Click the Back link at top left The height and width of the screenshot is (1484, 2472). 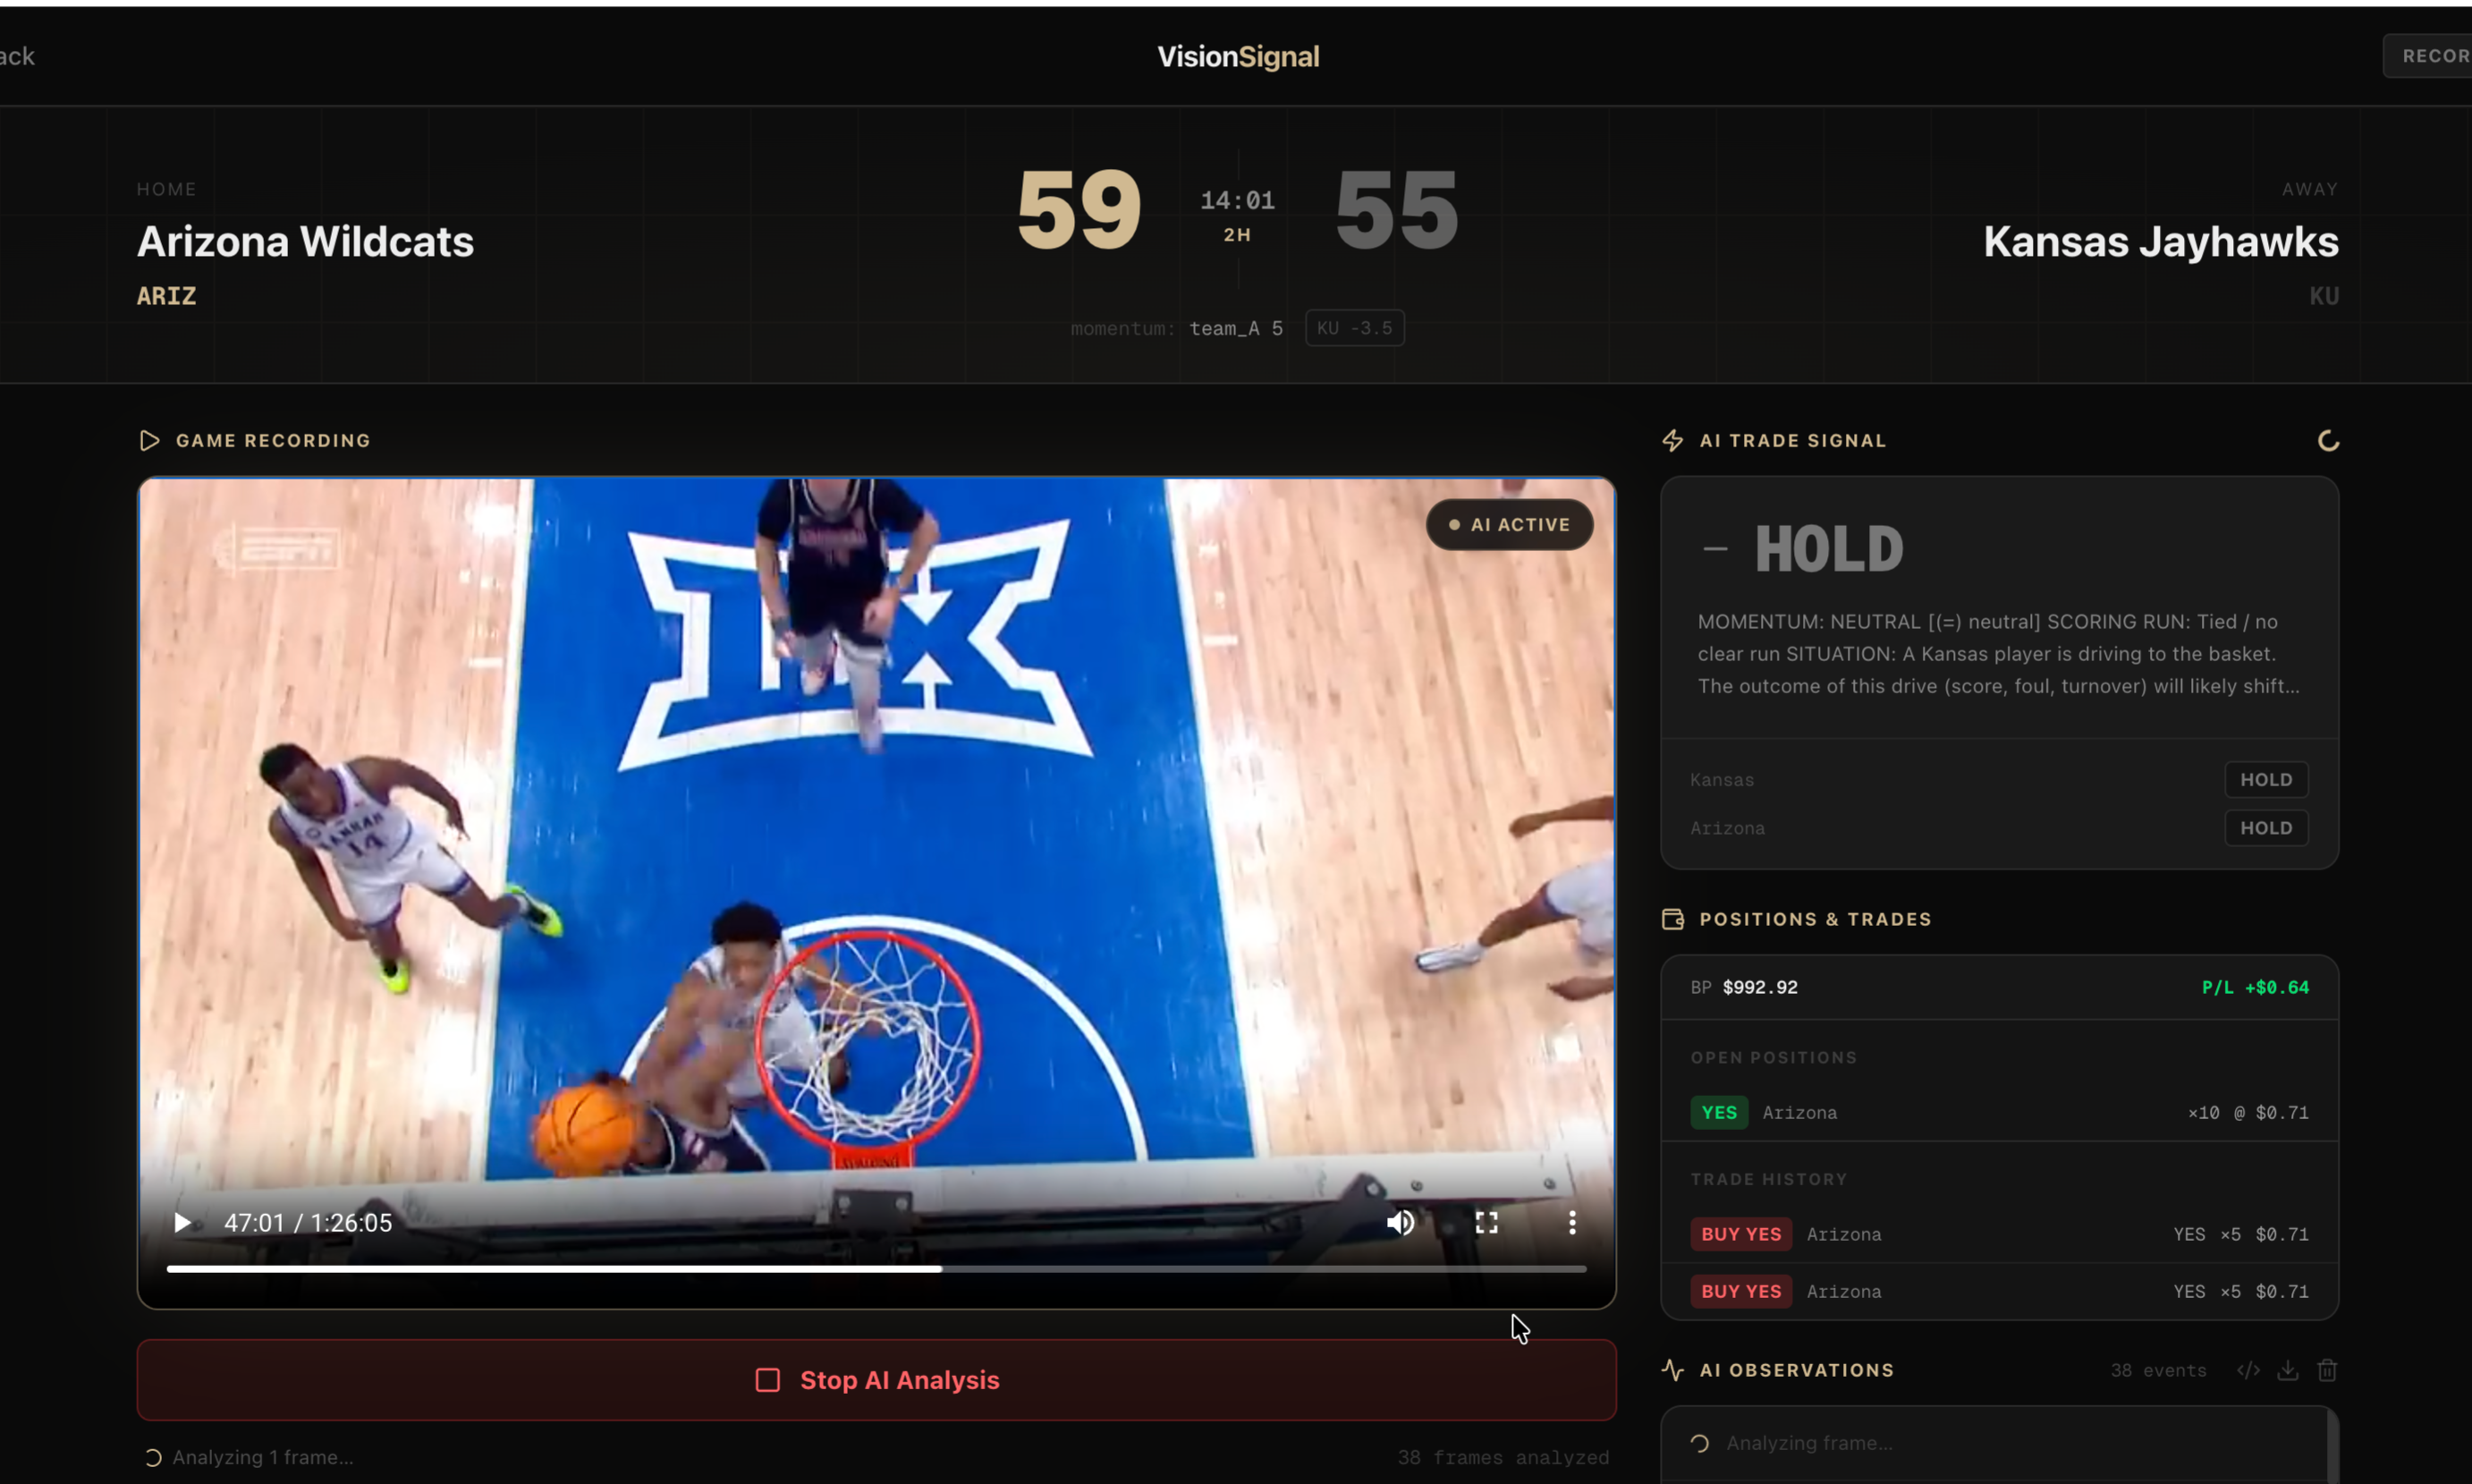click(x=17, y=56)
